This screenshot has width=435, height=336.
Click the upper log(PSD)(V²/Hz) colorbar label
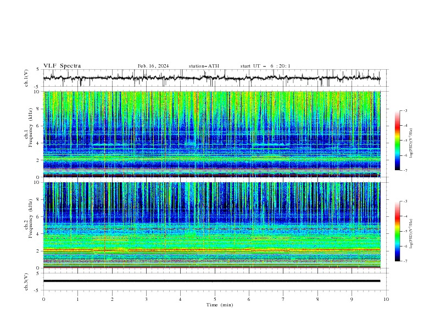411,143
